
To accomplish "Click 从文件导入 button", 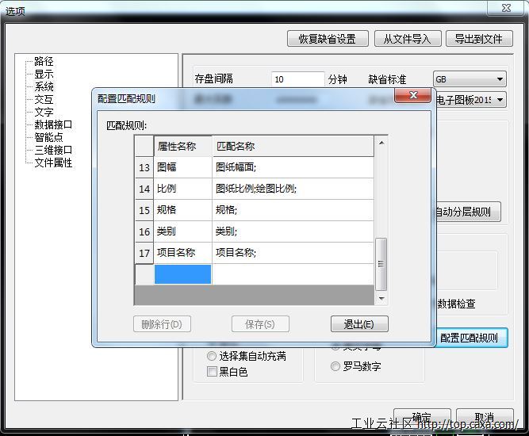I will point(408,39).
